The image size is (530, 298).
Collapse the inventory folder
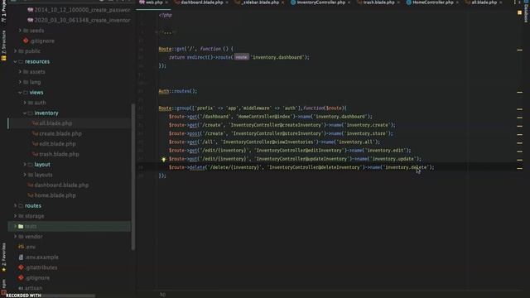tap(25, 113)
